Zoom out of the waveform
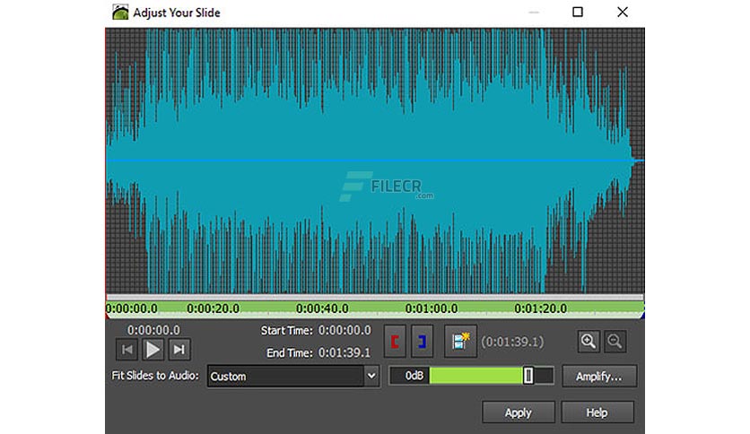This screenshot has width=750, height=434. coord(615,342)
